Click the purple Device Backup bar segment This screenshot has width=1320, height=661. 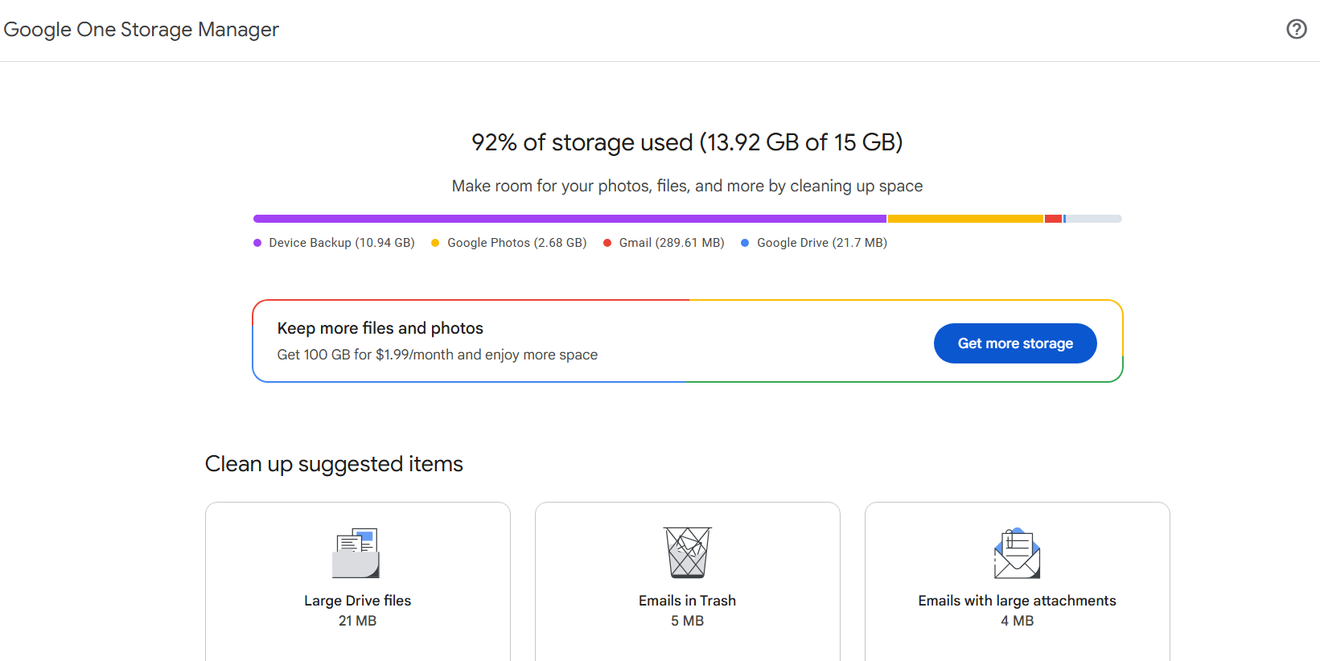tap(570, 219)
